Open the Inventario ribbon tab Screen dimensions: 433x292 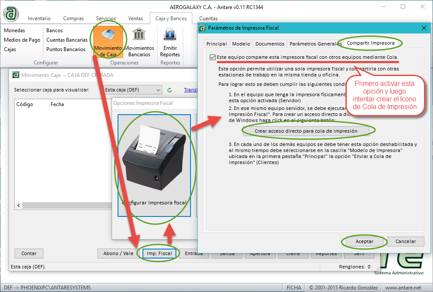pos(39,18)
